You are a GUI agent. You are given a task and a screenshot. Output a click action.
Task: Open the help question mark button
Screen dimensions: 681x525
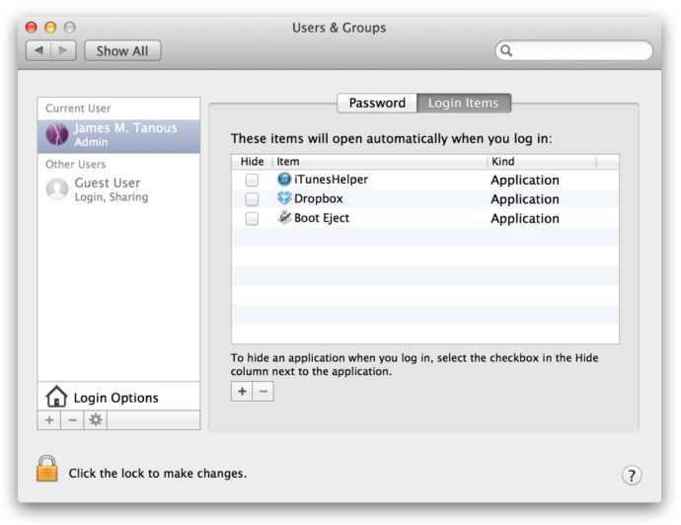[631, 475]
